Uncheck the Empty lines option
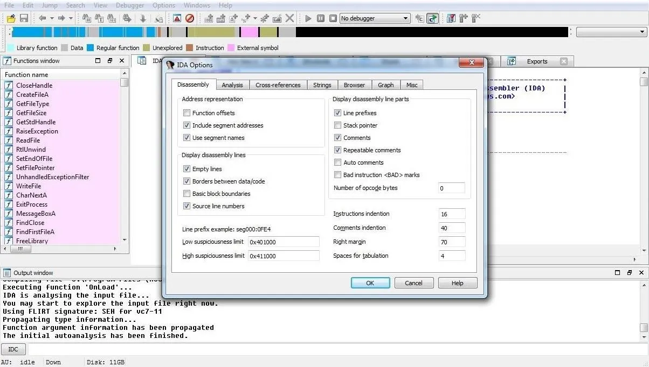Viewport: 649px width, 367px height. [187, 169]
